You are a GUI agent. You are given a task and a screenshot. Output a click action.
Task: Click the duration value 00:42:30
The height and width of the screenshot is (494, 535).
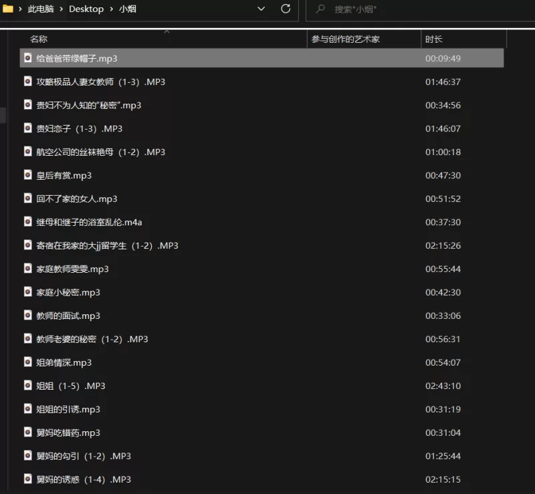(443, 292)
